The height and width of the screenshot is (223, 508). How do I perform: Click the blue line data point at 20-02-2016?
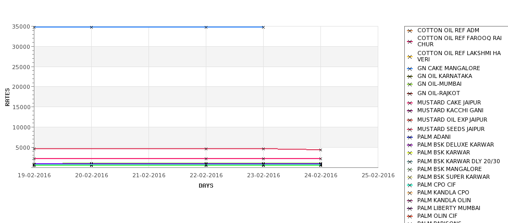[91, 27]
